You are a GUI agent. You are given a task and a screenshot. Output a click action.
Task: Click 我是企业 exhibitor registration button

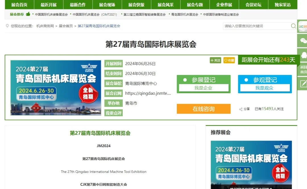click(204, 88)
